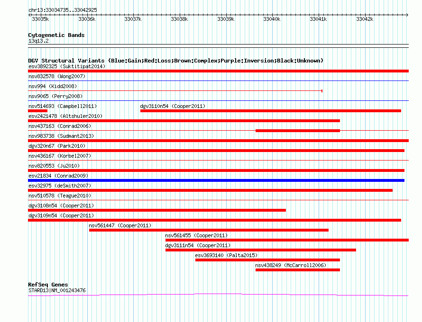The width and height of the screenshot is (422, 322).
Task: Click the 33042k ruler tick label
Action: [x=365, y=19]
